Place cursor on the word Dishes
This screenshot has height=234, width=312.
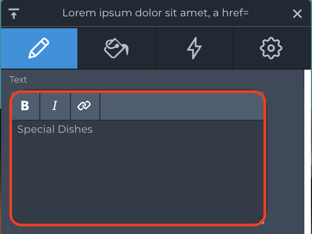click(75, 129)
